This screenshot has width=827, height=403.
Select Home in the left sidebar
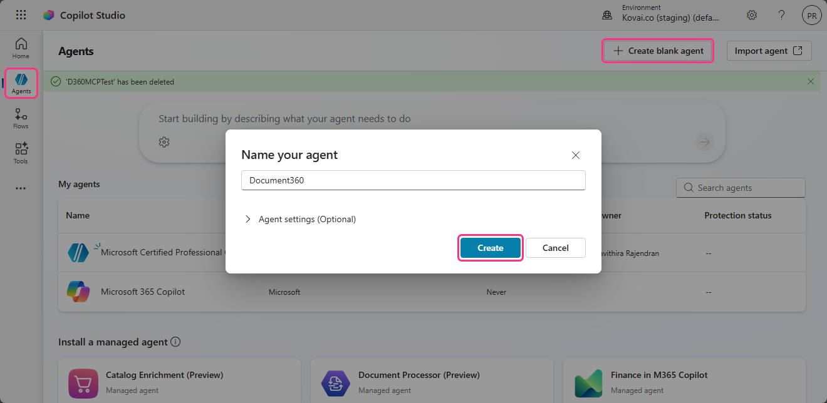[x=21, y=47]
